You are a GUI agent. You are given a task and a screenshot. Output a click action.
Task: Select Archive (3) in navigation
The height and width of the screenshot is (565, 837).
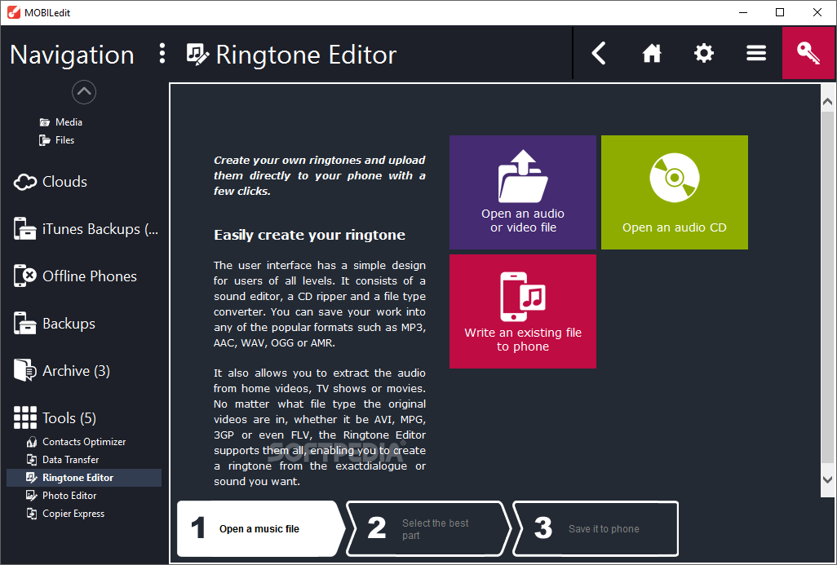(77, 371)
